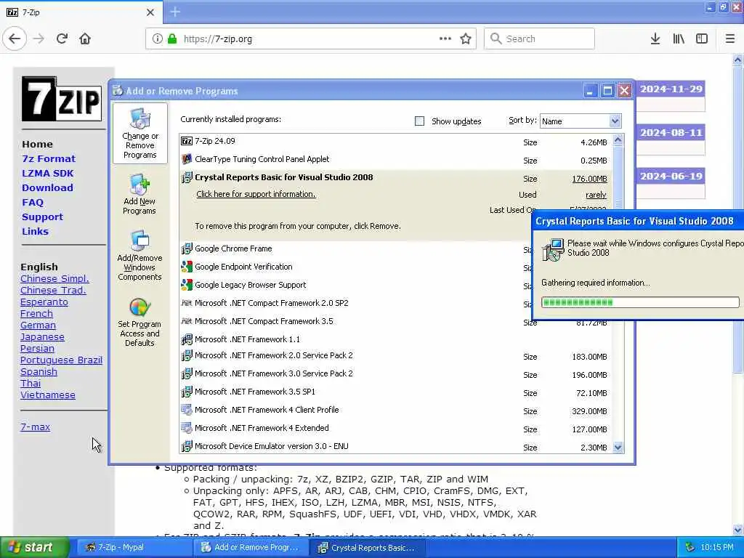The width and height of the screenshot is (744, 558).
Task: Open the 7z Format link
Action: coord(49,159)
